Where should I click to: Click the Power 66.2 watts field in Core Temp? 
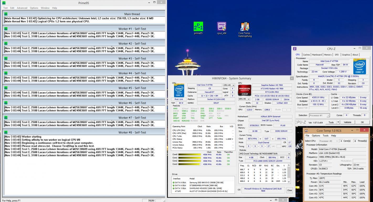pos(329,182)
